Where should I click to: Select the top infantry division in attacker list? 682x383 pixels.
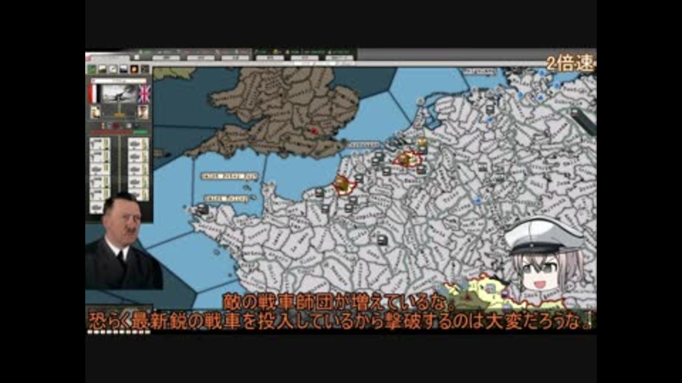[99, 144]
